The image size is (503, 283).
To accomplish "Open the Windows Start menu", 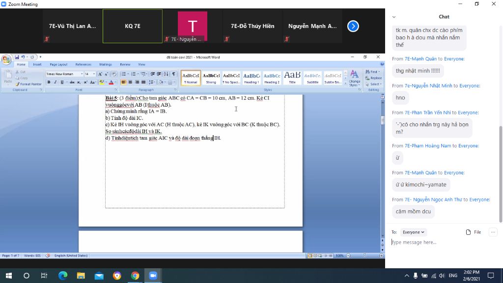I will pos(9,276).
